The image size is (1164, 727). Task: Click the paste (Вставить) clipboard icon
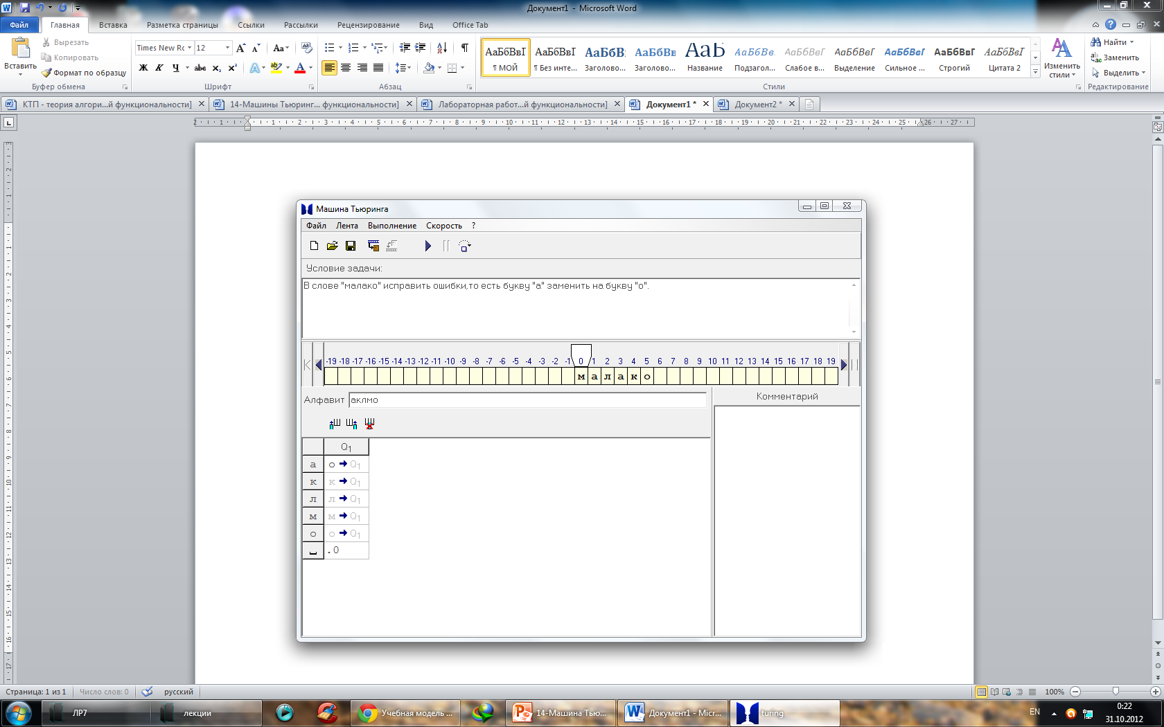[21, 48]
